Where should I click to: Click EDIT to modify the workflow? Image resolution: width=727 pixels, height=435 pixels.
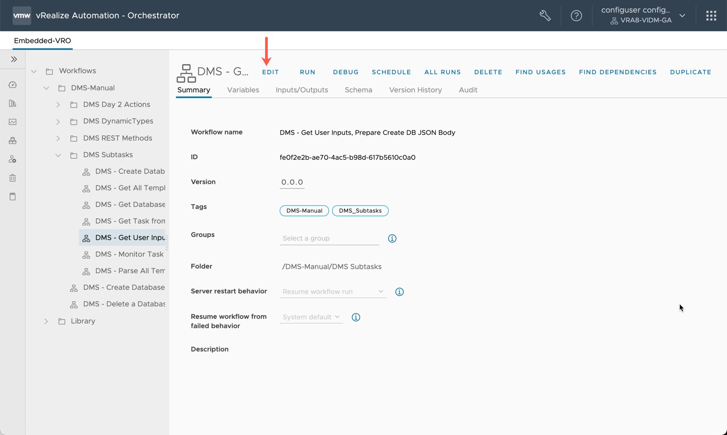coord(270,72)
